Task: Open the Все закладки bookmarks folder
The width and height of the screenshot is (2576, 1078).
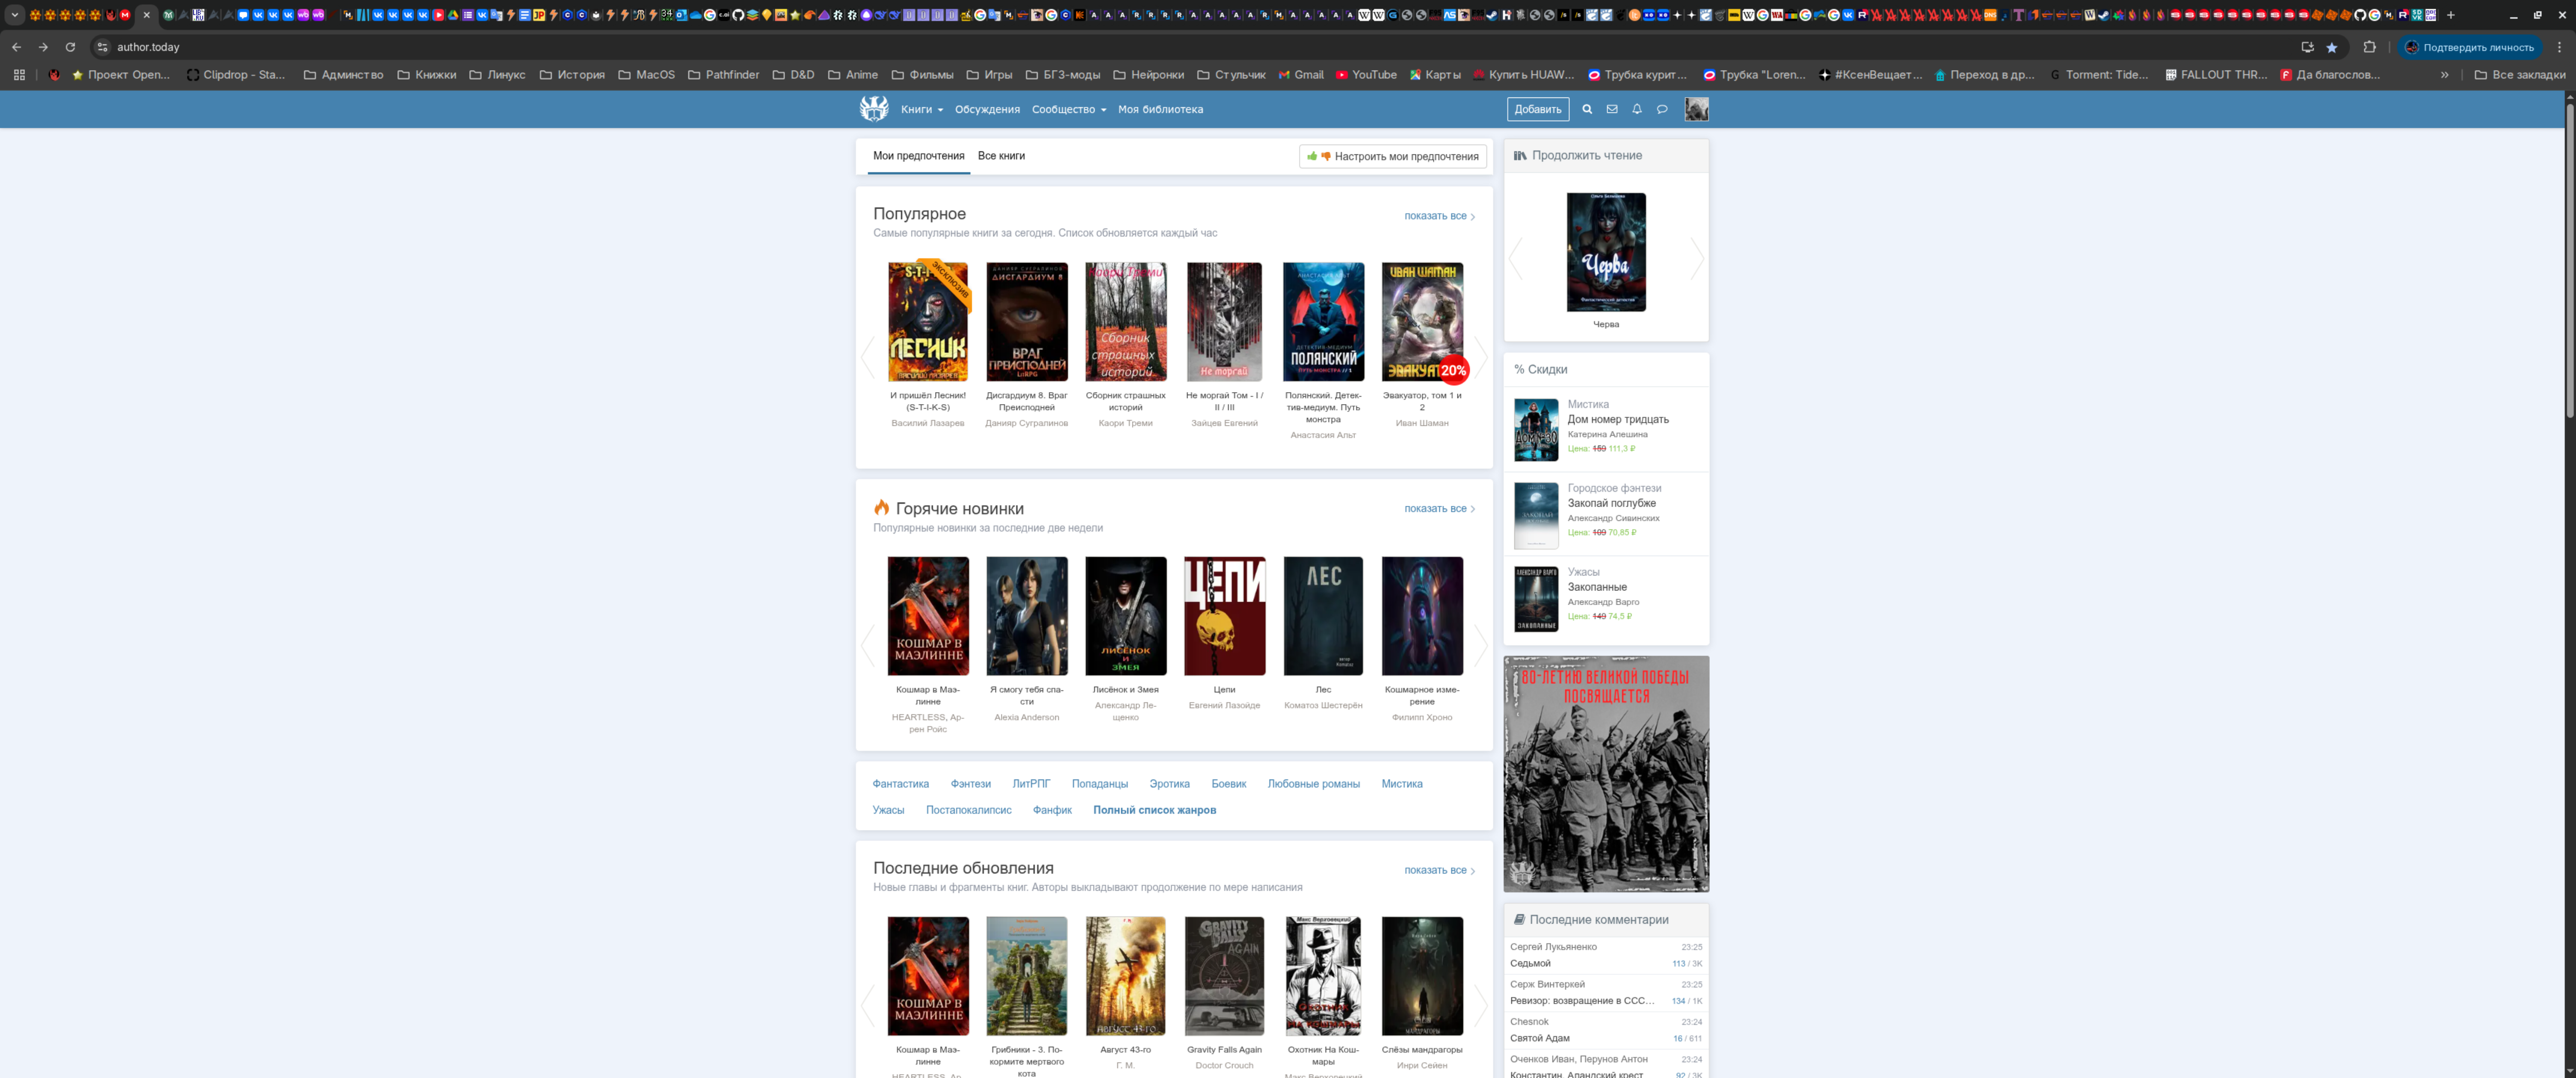Action: pyautogui.click(x=2519, y=75)
